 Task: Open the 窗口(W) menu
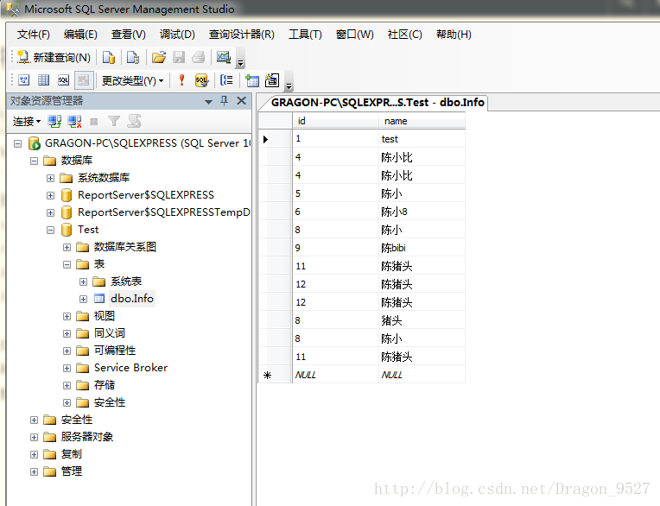point(355,35)
